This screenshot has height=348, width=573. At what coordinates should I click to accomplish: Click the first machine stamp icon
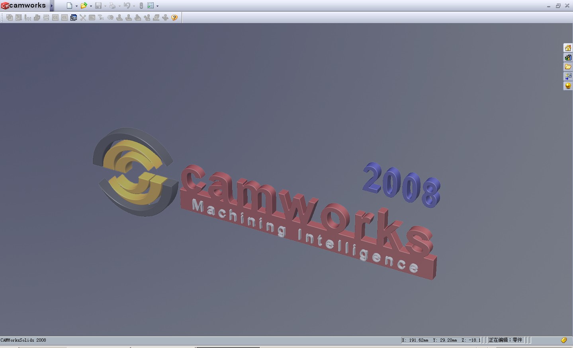click(x=119, y=17)
